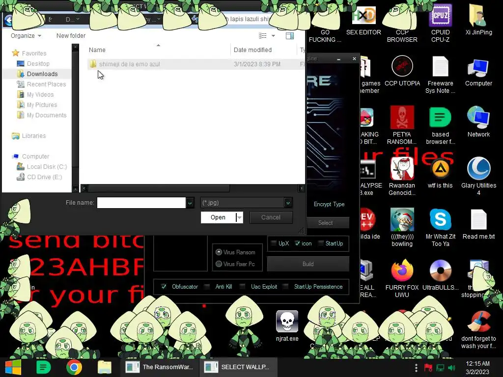The width and height of the screenshot is (503, 377).
Task: Click Cancel in the file dialog
Action: point(271,217)
